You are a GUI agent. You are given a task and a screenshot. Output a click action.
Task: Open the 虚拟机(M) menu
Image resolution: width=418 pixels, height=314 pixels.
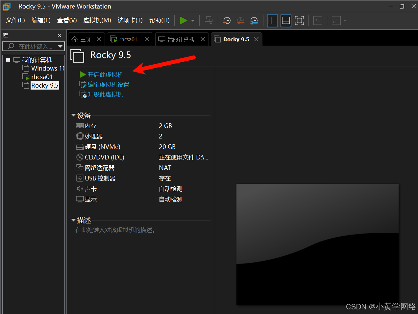click(x=97, y=20)
